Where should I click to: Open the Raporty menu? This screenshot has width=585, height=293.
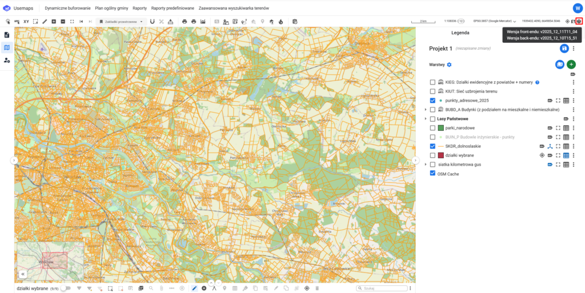point(139,9)
